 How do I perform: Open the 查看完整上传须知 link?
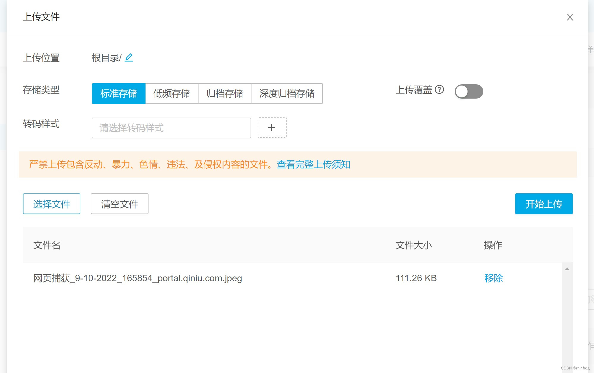point(313,164)
